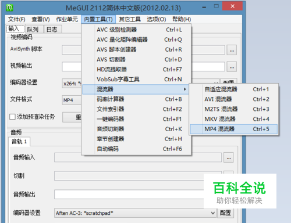Choose AVC 量化矩阵编辑器 menu item

136,39
